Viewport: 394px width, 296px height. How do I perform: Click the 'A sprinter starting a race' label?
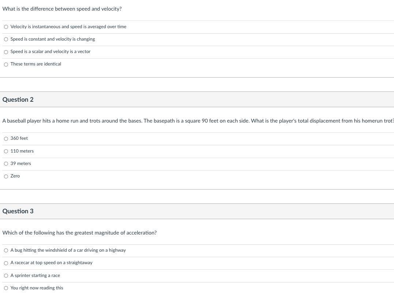(x=35, y=276)
